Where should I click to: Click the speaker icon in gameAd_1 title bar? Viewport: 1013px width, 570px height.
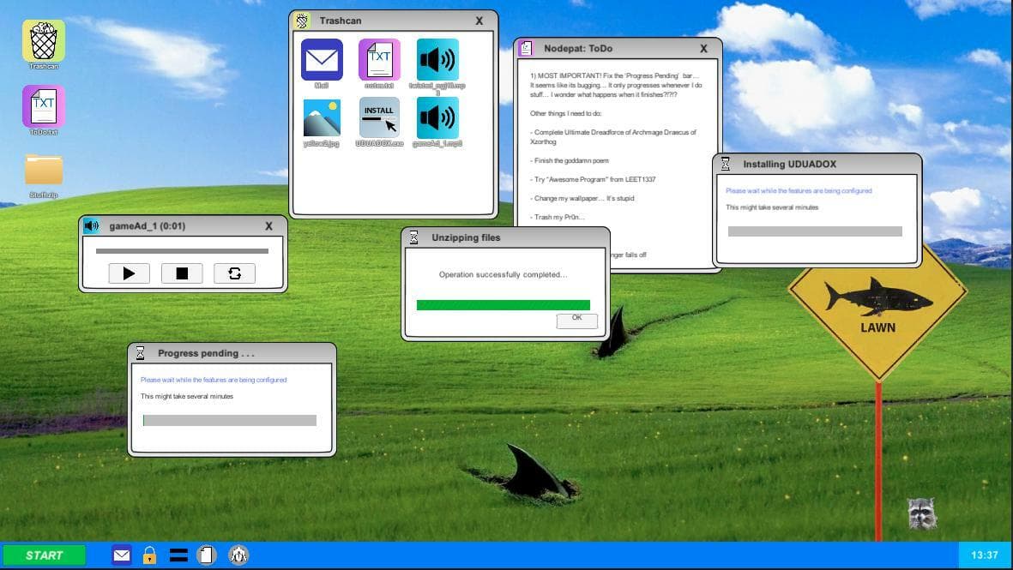coord(92,226)
